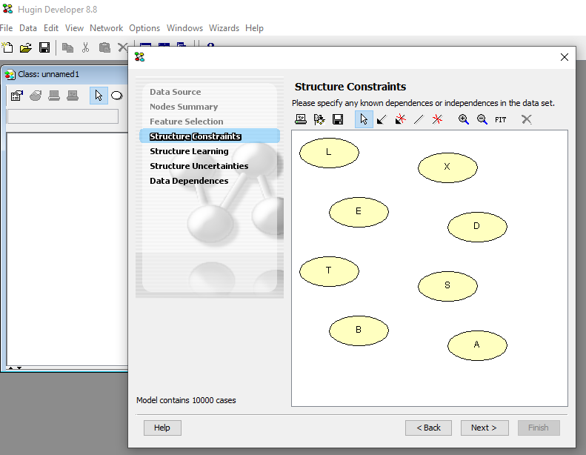Screen dimensions: 586x455
Task: Click the input field in Class window
Action: point(63,116)
